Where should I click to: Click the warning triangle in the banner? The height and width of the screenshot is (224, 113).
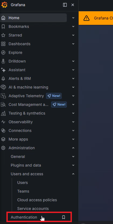[87, 18]
